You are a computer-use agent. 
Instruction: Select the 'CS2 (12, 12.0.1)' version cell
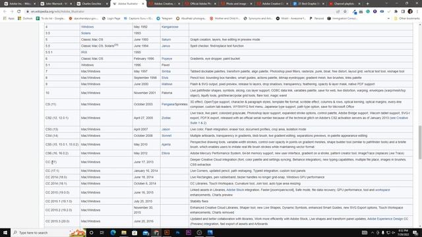[x=62, y=118]
